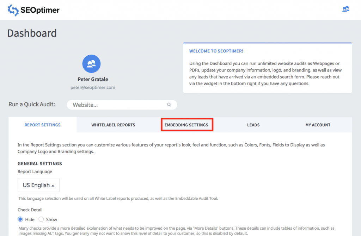Viewport: 361px width, 236px height.
Task: Open the Leads tab
Action: click(253, 125)
